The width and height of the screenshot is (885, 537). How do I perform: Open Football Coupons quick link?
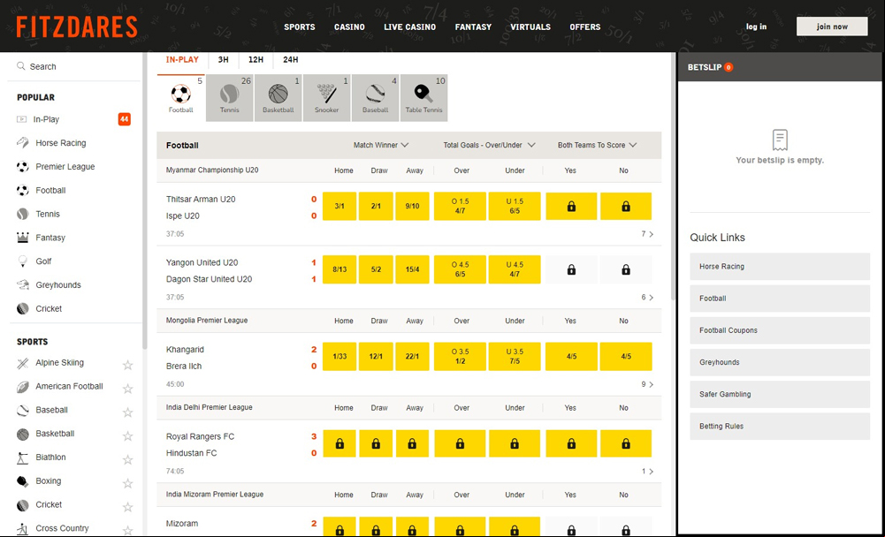780,330
